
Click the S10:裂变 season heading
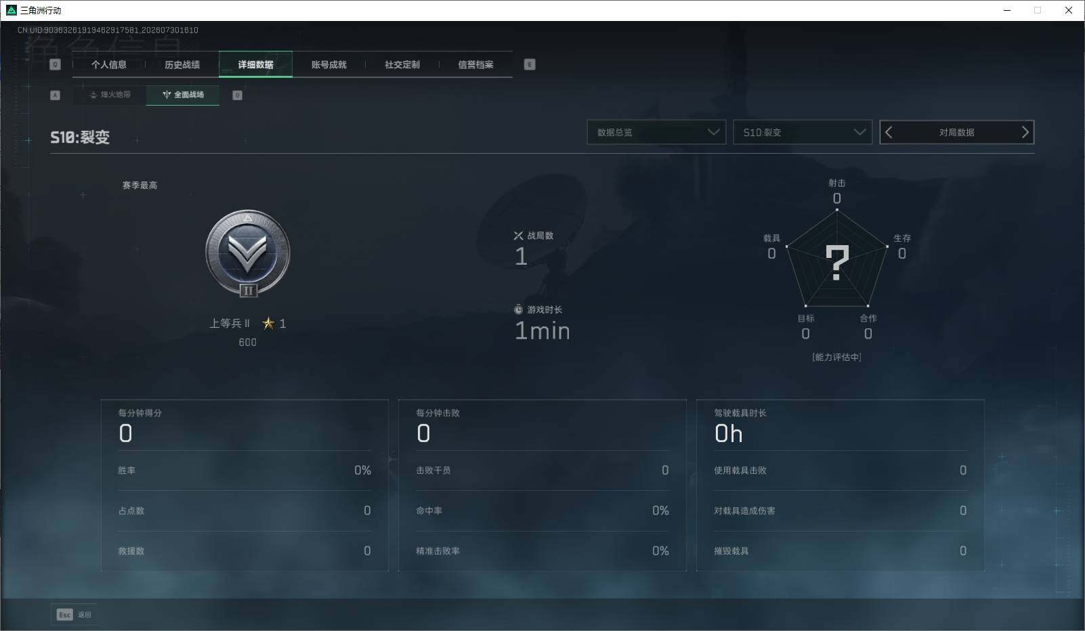tap(80, 137)
